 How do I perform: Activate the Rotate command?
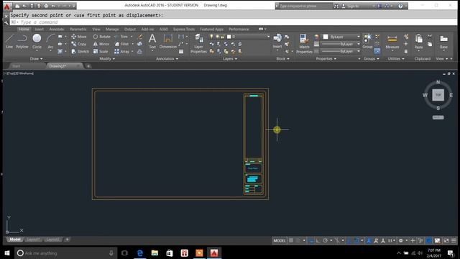coord(101,37)
